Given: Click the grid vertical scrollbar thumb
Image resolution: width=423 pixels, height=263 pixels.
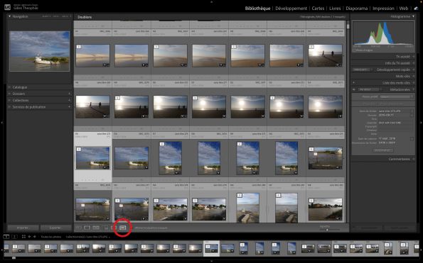Looking at the screenshot, I should click(x=348, y=26).
